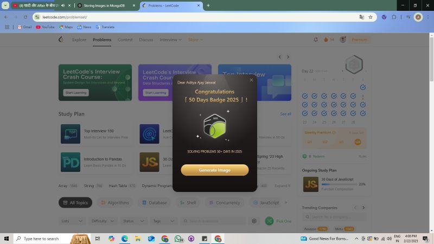Open the browser extensions puzzle icon
The width and height of the screenshot is (434, 244).
(x=394, y=17)
